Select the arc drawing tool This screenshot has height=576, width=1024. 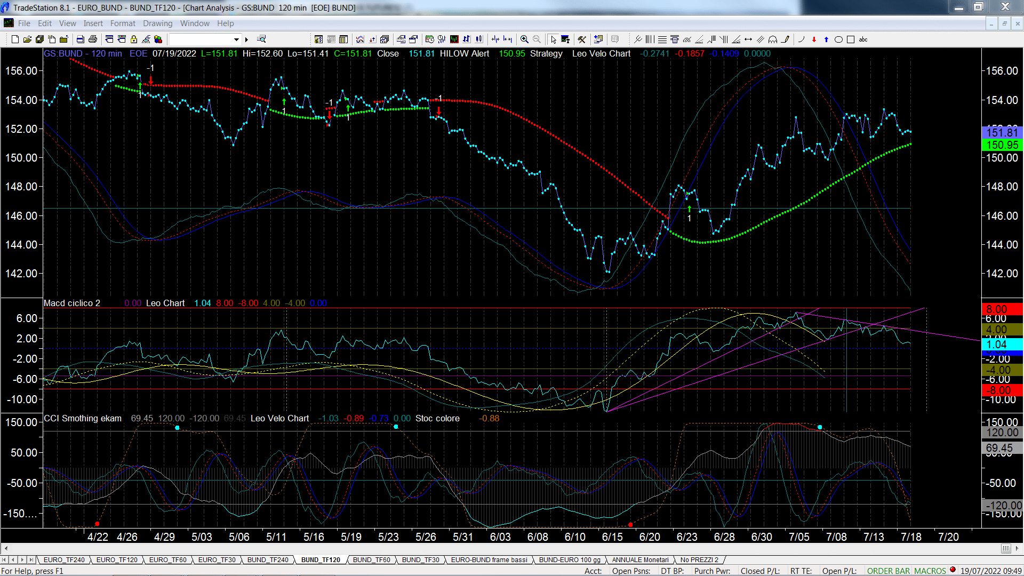801,39
